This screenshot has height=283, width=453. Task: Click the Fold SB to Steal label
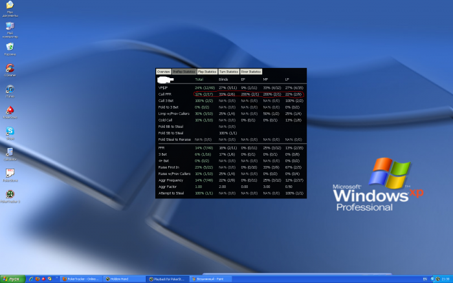pos(171,133)
